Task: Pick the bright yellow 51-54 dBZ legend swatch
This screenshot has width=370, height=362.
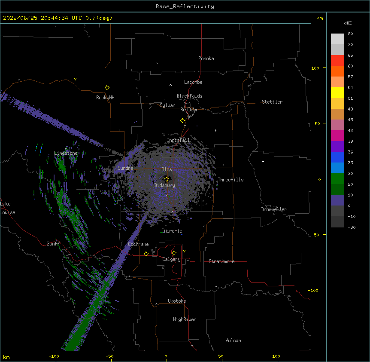Action: tap(337, 92)
